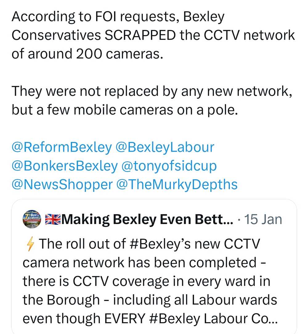Open #Bexley hashtag before 'Labour Co...'
The image size is (308, 334).
[x=175, y=318]
